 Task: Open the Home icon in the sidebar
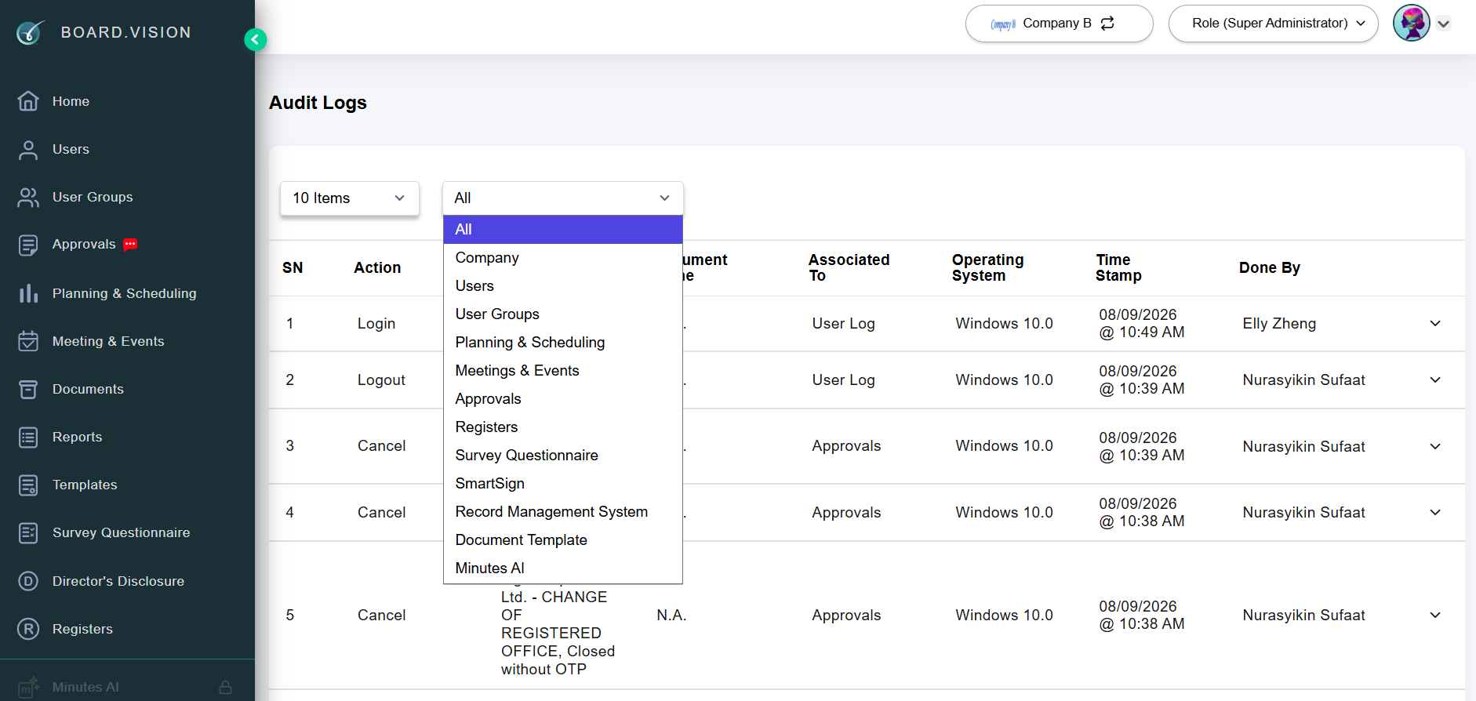[x=28, y=101]
